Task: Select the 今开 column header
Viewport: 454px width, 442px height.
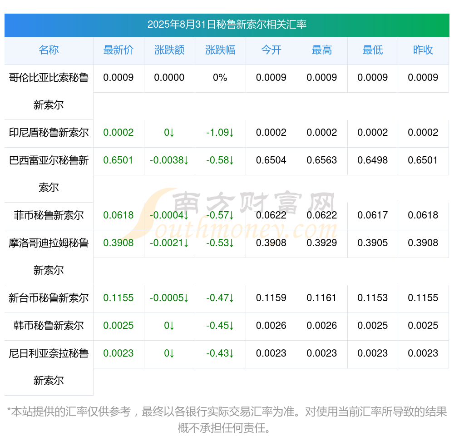Action: [x=271, y=50]
